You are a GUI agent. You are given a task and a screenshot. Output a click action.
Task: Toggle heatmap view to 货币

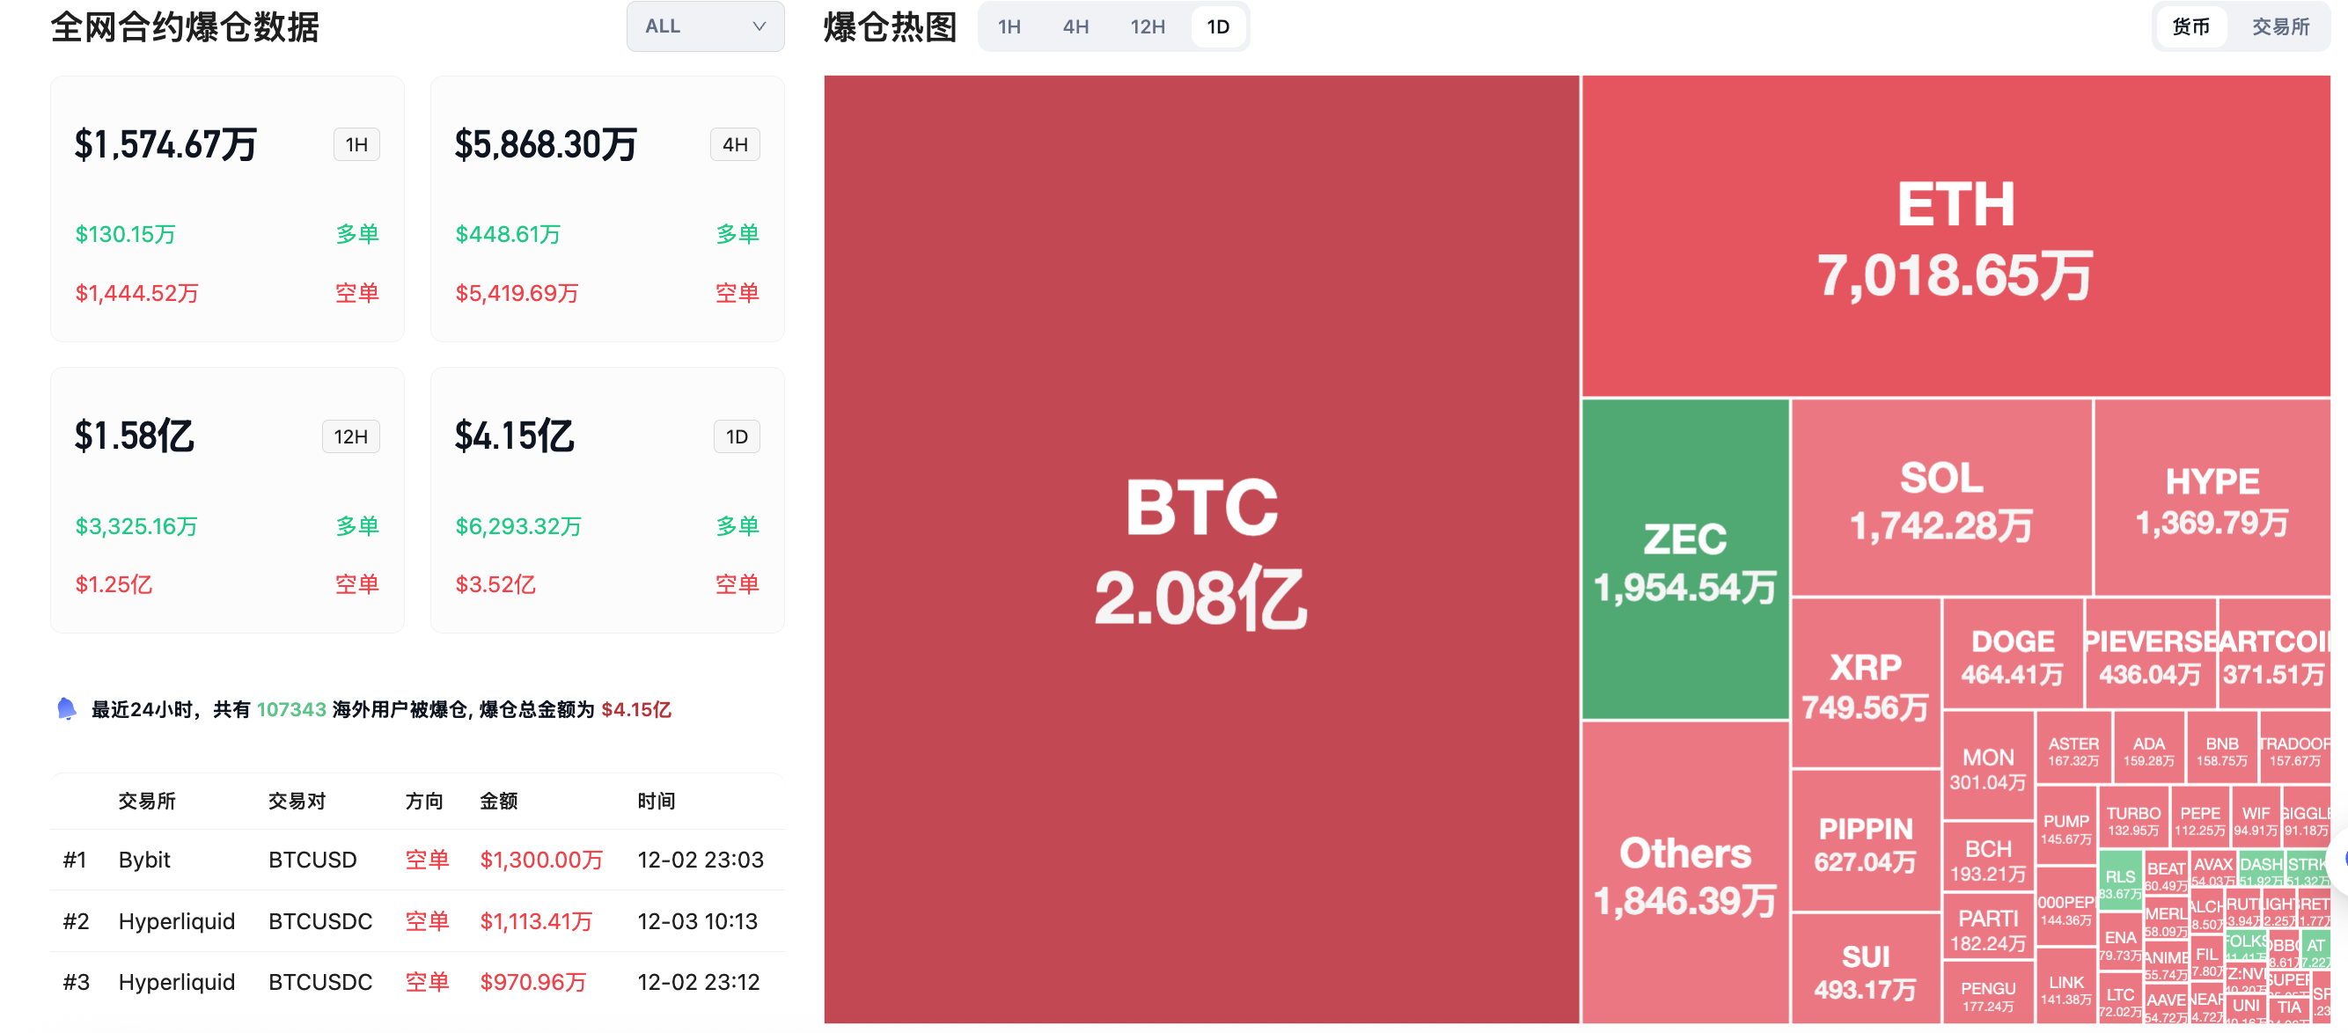[x=2190, y=26]
